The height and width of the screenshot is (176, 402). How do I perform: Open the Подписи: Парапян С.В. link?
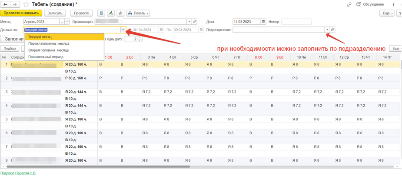coord(18,173)
